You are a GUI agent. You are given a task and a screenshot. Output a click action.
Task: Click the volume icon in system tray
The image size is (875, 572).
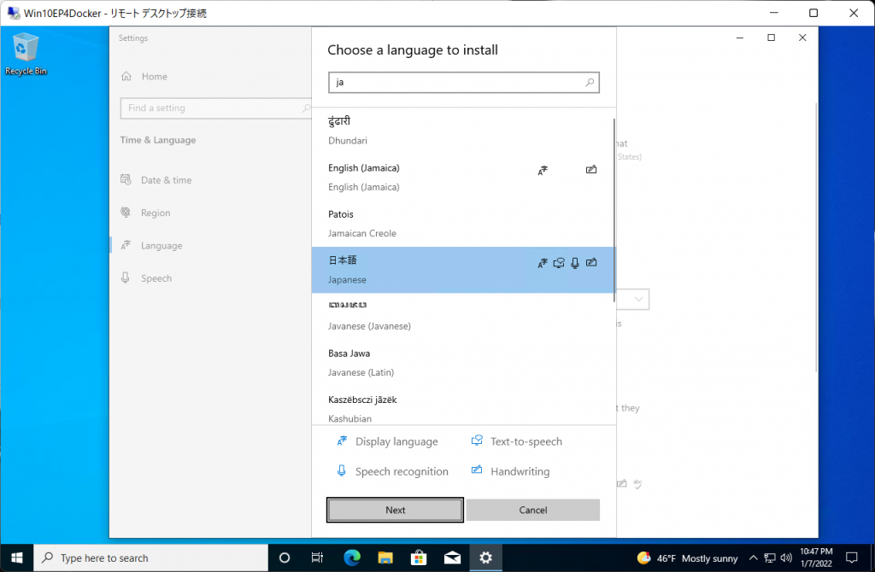(786, 558)
